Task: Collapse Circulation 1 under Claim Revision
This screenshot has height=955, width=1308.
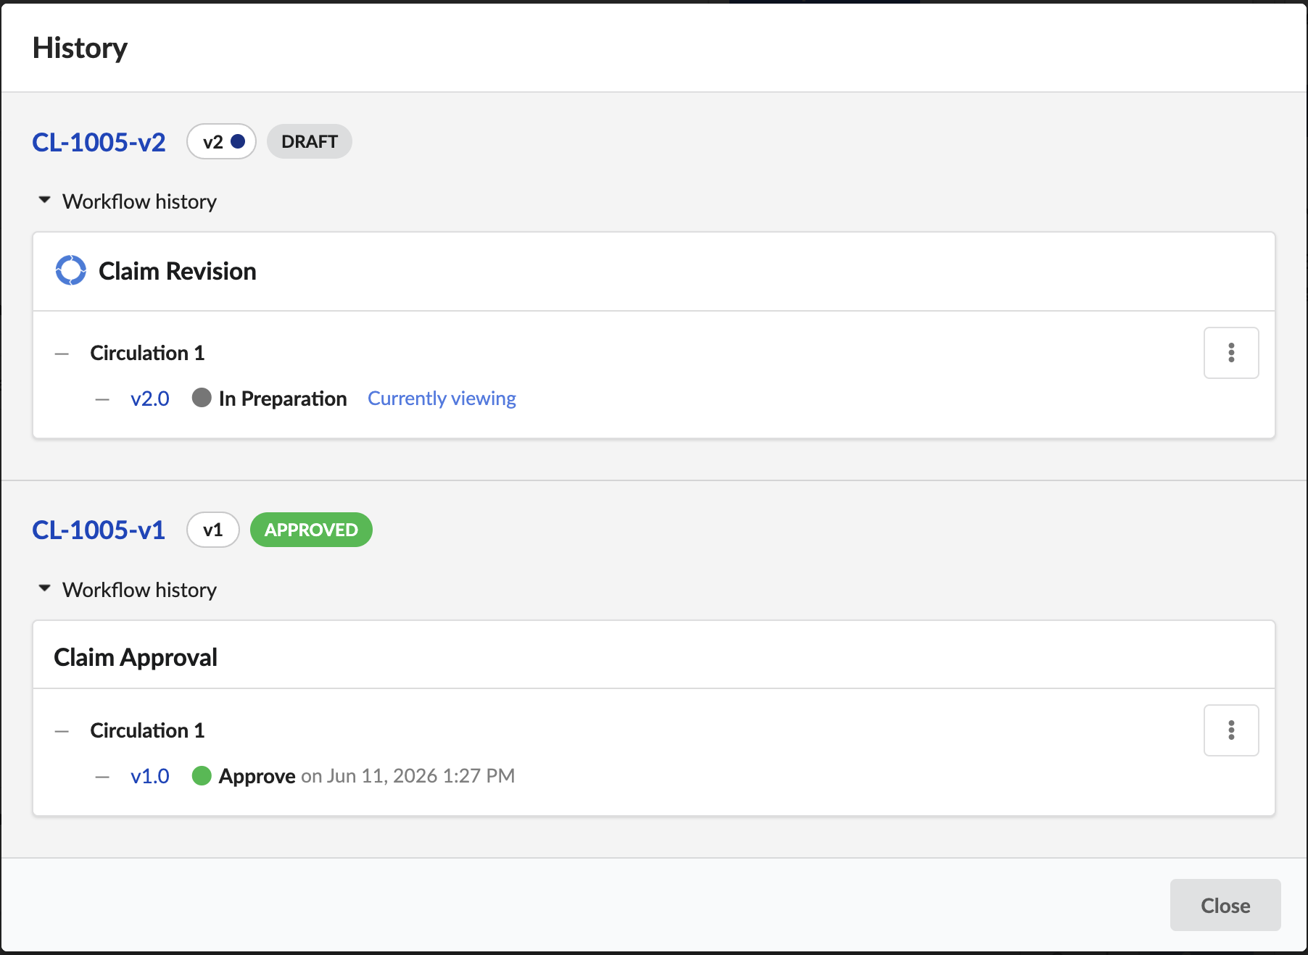Action: 62,354
